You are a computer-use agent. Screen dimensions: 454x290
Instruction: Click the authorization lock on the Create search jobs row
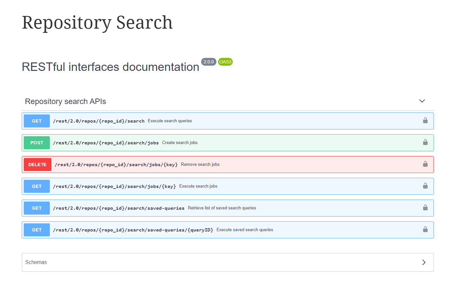[x=425, y=142]
